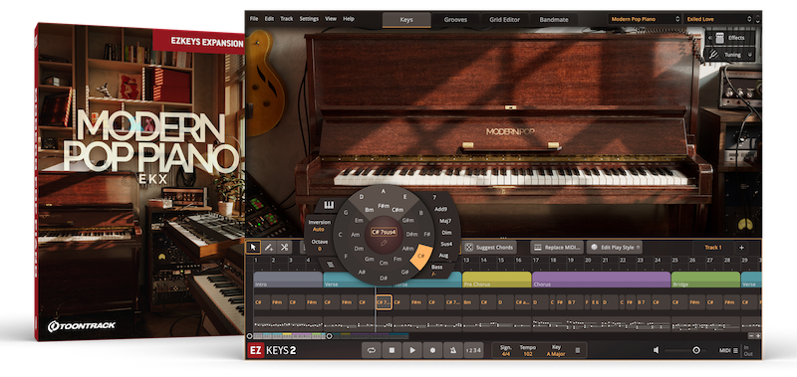Open the Effects panel
This screenshot has height=377, width=797.
click(x=731, y=38)
